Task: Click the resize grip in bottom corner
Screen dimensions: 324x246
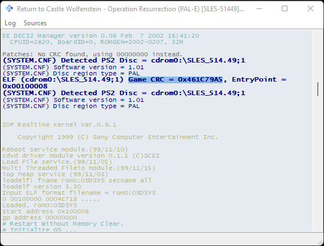Action: coord(321,242)
